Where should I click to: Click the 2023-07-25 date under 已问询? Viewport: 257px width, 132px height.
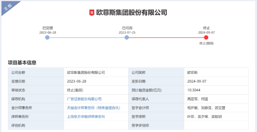point(127,33)
